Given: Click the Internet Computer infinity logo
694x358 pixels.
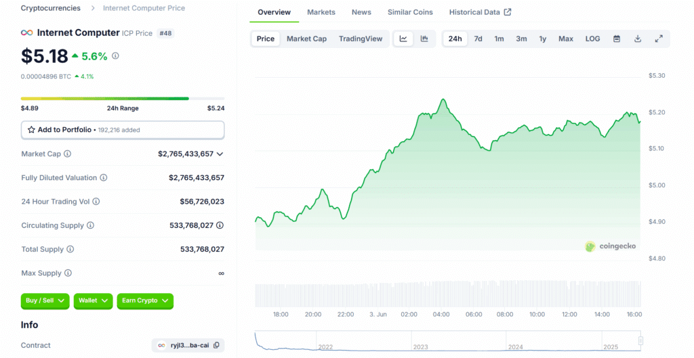Looking at the screenshot, I should (x=26, y=32).
